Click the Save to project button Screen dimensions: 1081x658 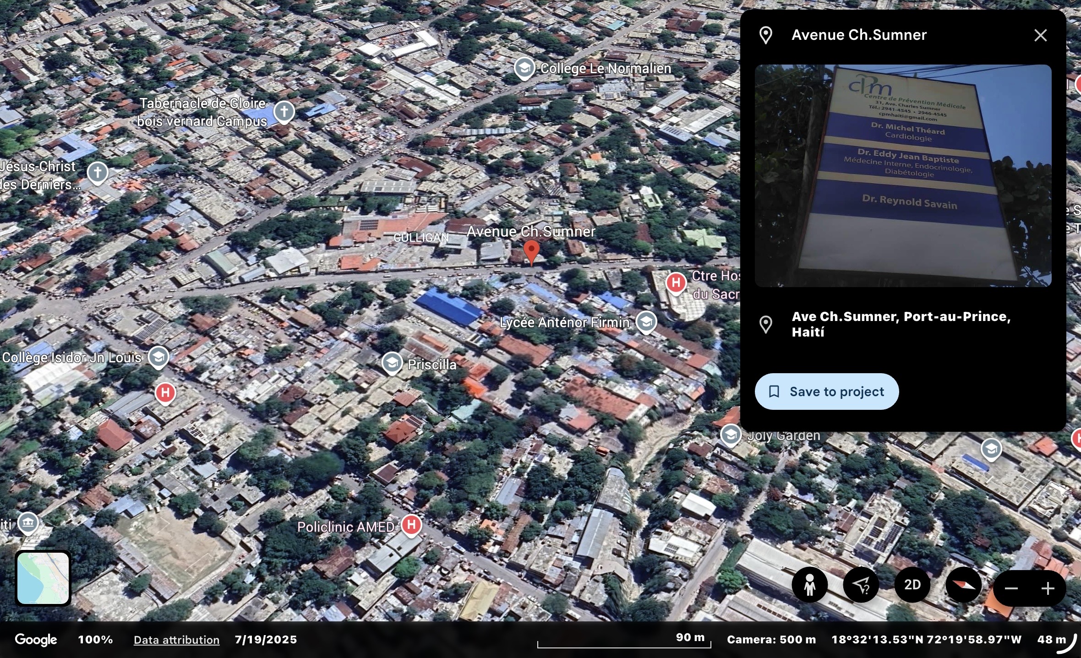click(826, 392)
